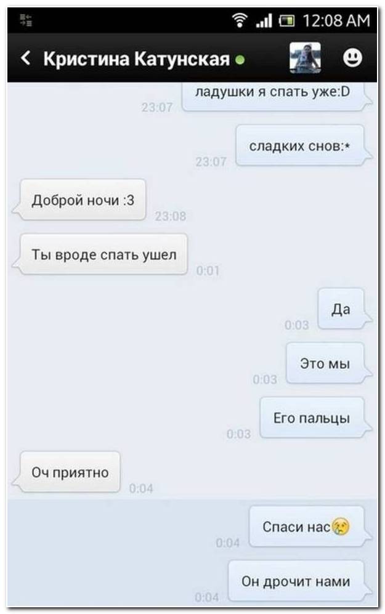Select the "Спаси нас" message bubble

click(307, 527)
